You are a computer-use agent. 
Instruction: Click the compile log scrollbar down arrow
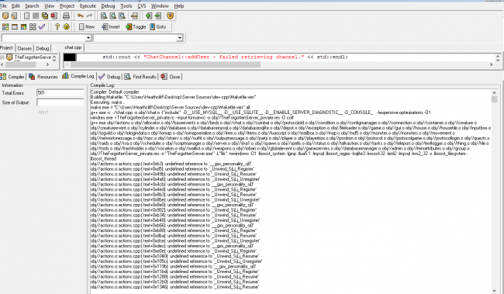pyautogui.click(x=495, y=291)
